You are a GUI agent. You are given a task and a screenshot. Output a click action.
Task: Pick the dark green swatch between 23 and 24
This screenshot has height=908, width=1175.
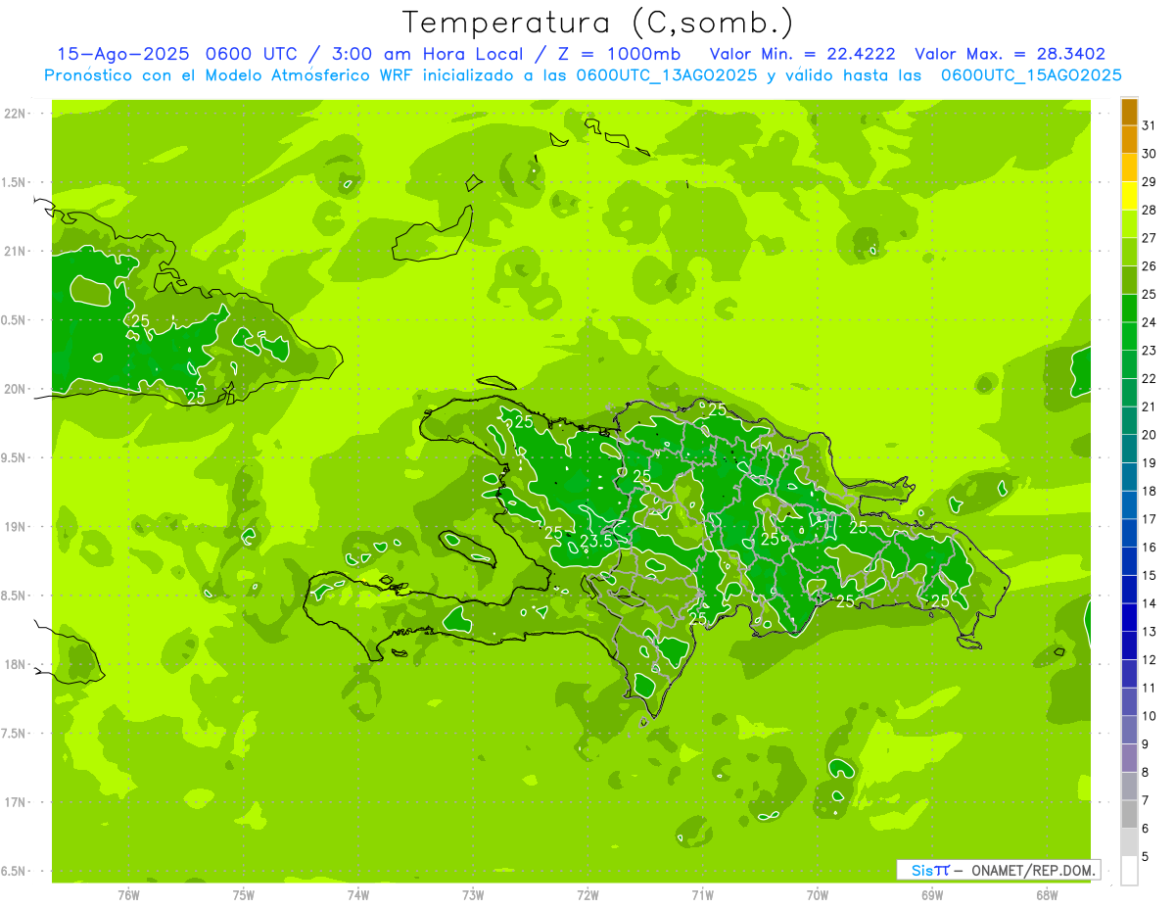coord(1130,336)
